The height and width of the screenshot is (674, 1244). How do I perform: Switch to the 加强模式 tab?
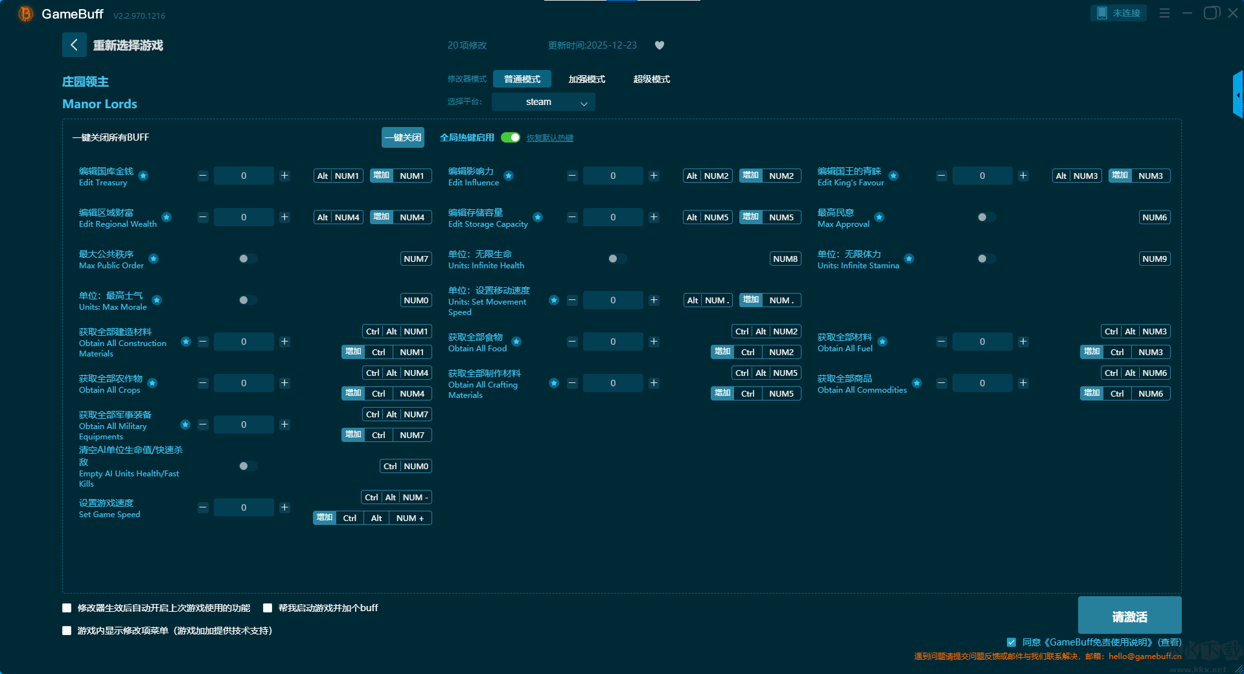coord(587,79)
